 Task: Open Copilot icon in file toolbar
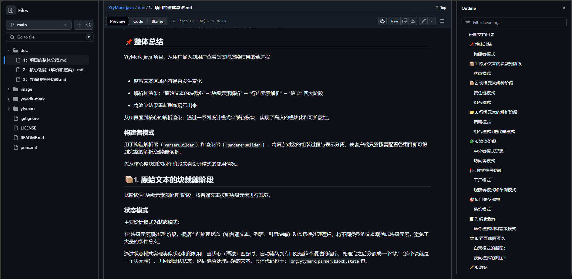pyautogui.click(x=382, y=21)
